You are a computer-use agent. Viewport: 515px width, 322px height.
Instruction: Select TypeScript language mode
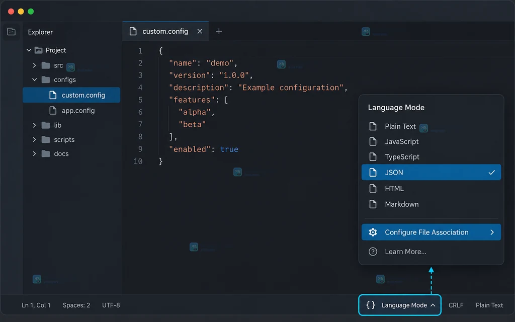(431, 157)
